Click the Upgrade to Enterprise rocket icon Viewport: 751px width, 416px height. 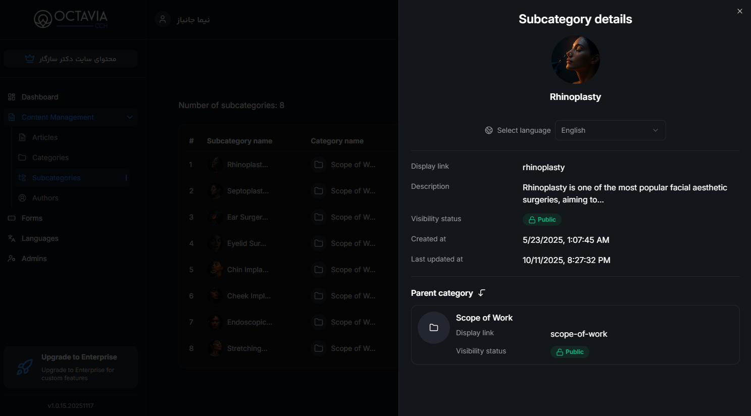(x=24, y=367)
